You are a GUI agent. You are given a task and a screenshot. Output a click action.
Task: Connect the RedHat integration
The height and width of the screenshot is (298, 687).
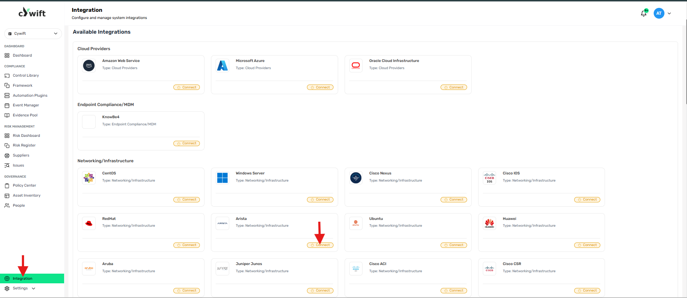(187, 245)
